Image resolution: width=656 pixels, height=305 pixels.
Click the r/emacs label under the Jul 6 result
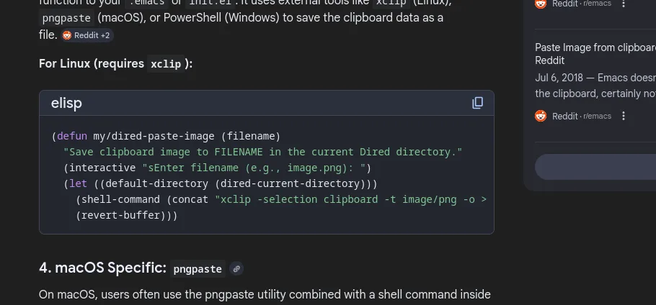(597, 116)
